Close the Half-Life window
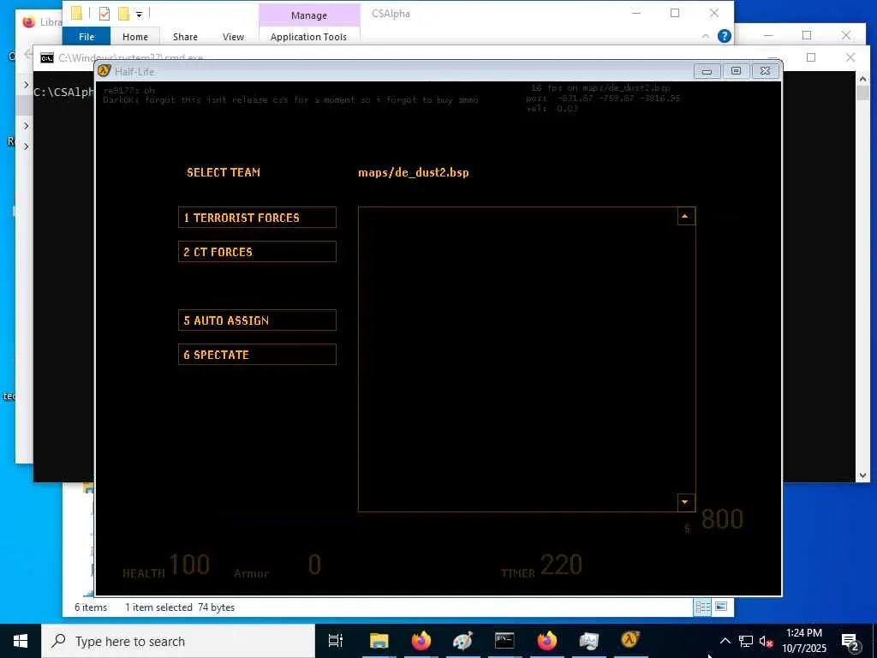Image resolution: width=877 pixels, height=658 pixels. (x=765, y=71)
